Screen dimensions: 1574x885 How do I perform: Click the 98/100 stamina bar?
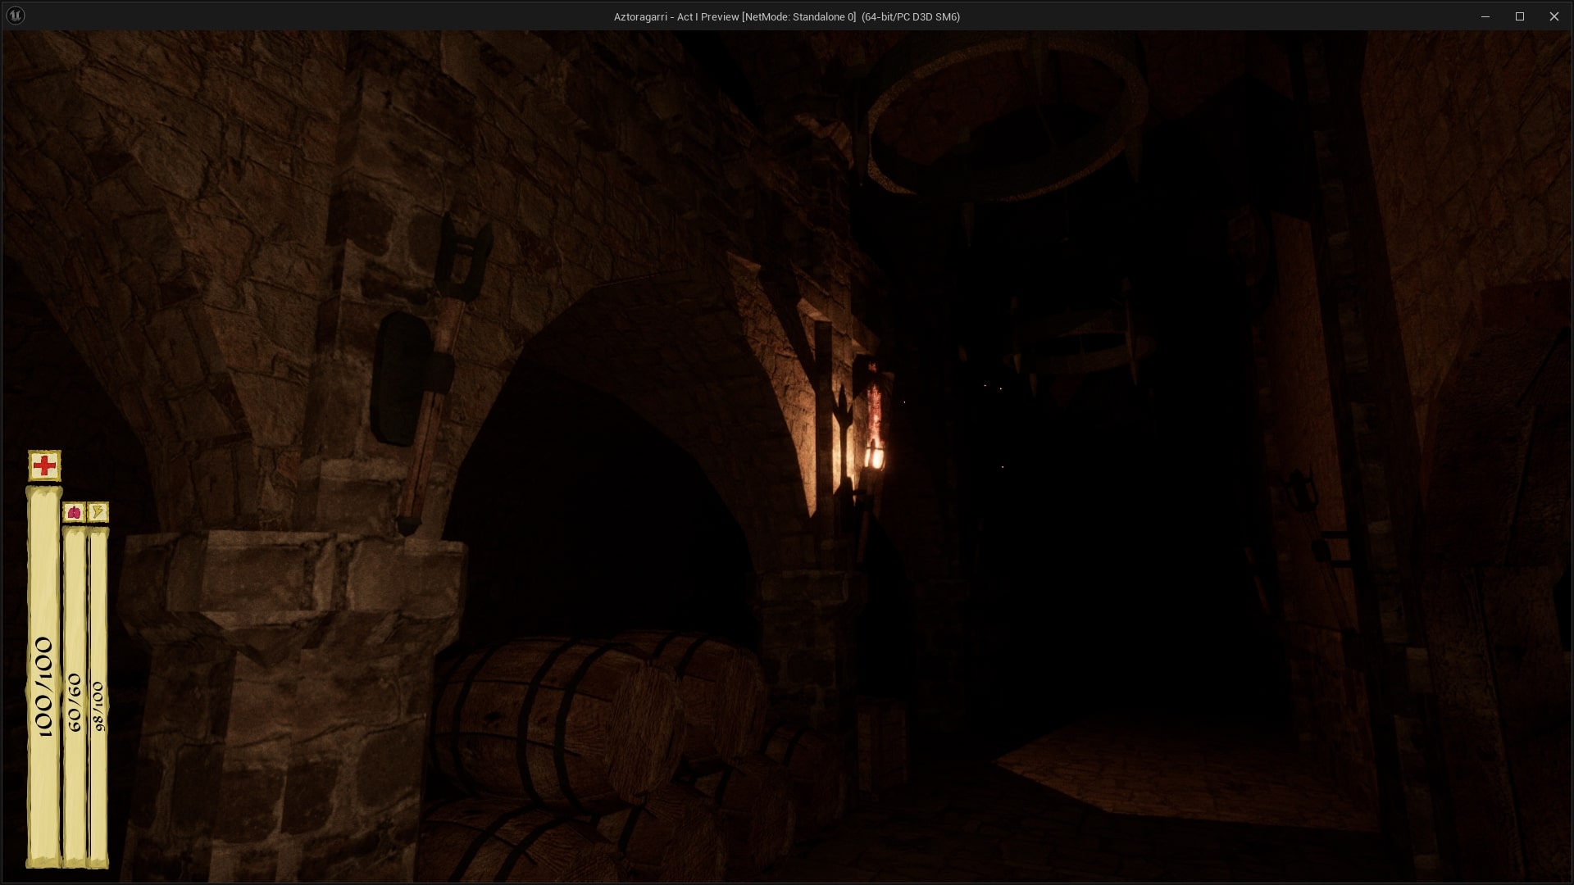click(x=98, y=697)
